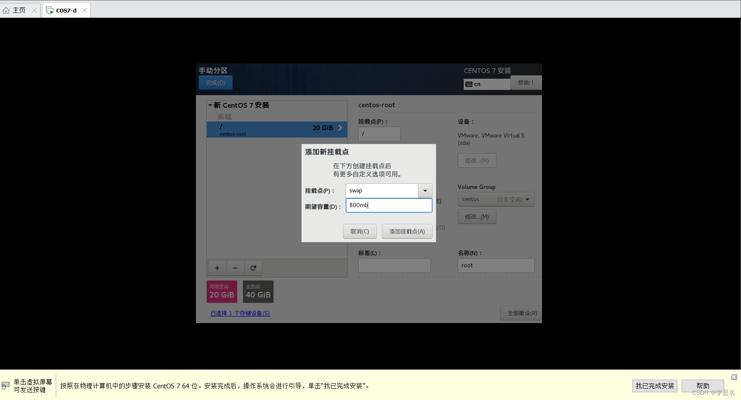Screen dimensions: 741x400
Task: Switch to the 主页 tab
Action: pos(20,10)
